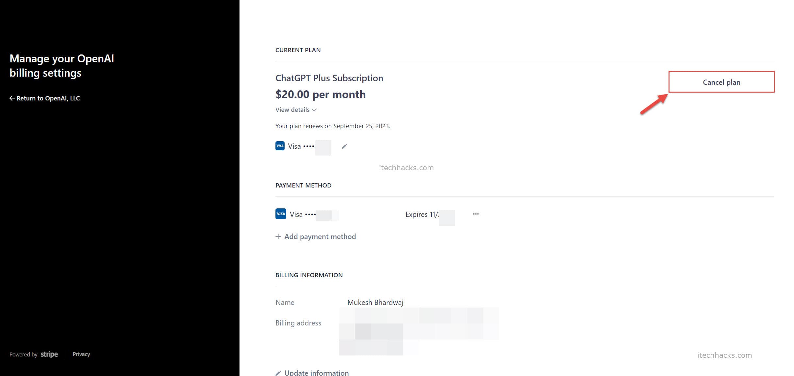Click 'Manage your OpenAI billing settings' heading
The height and width of the screenshot is (376, 794).
click(x=62, y=66)
